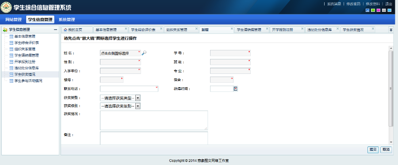Close the 基本信息管理 tab

tap(126, 29)
